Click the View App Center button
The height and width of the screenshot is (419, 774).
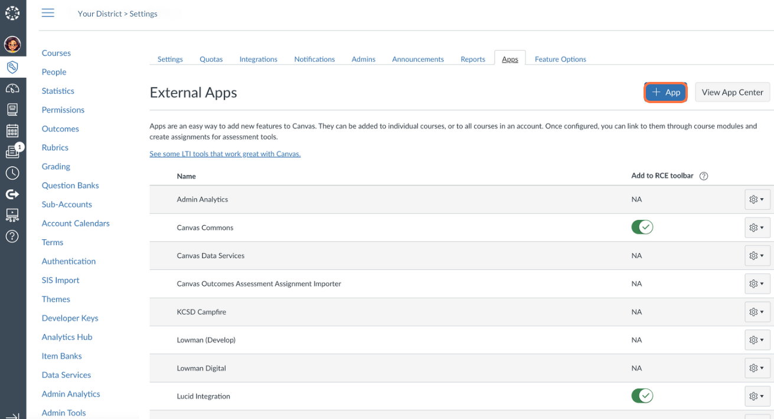[x=733, y=92]
